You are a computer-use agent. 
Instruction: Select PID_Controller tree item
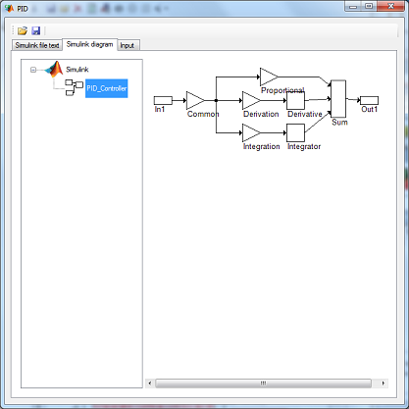(x=107, y=88)
